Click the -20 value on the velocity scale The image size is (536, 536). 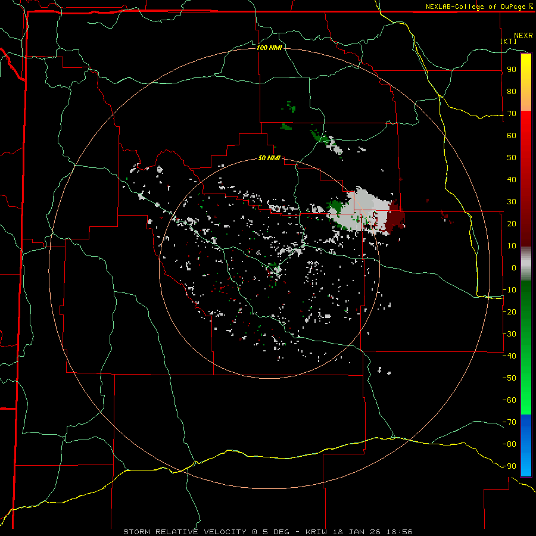click(509, 311)
